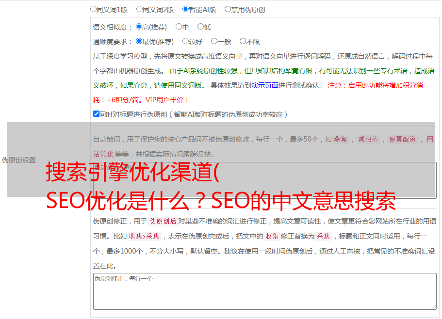Set 语义相似度 to 高(推荐)
The width and height of the screenshot is (442, 319).
[x=139, y=27]
